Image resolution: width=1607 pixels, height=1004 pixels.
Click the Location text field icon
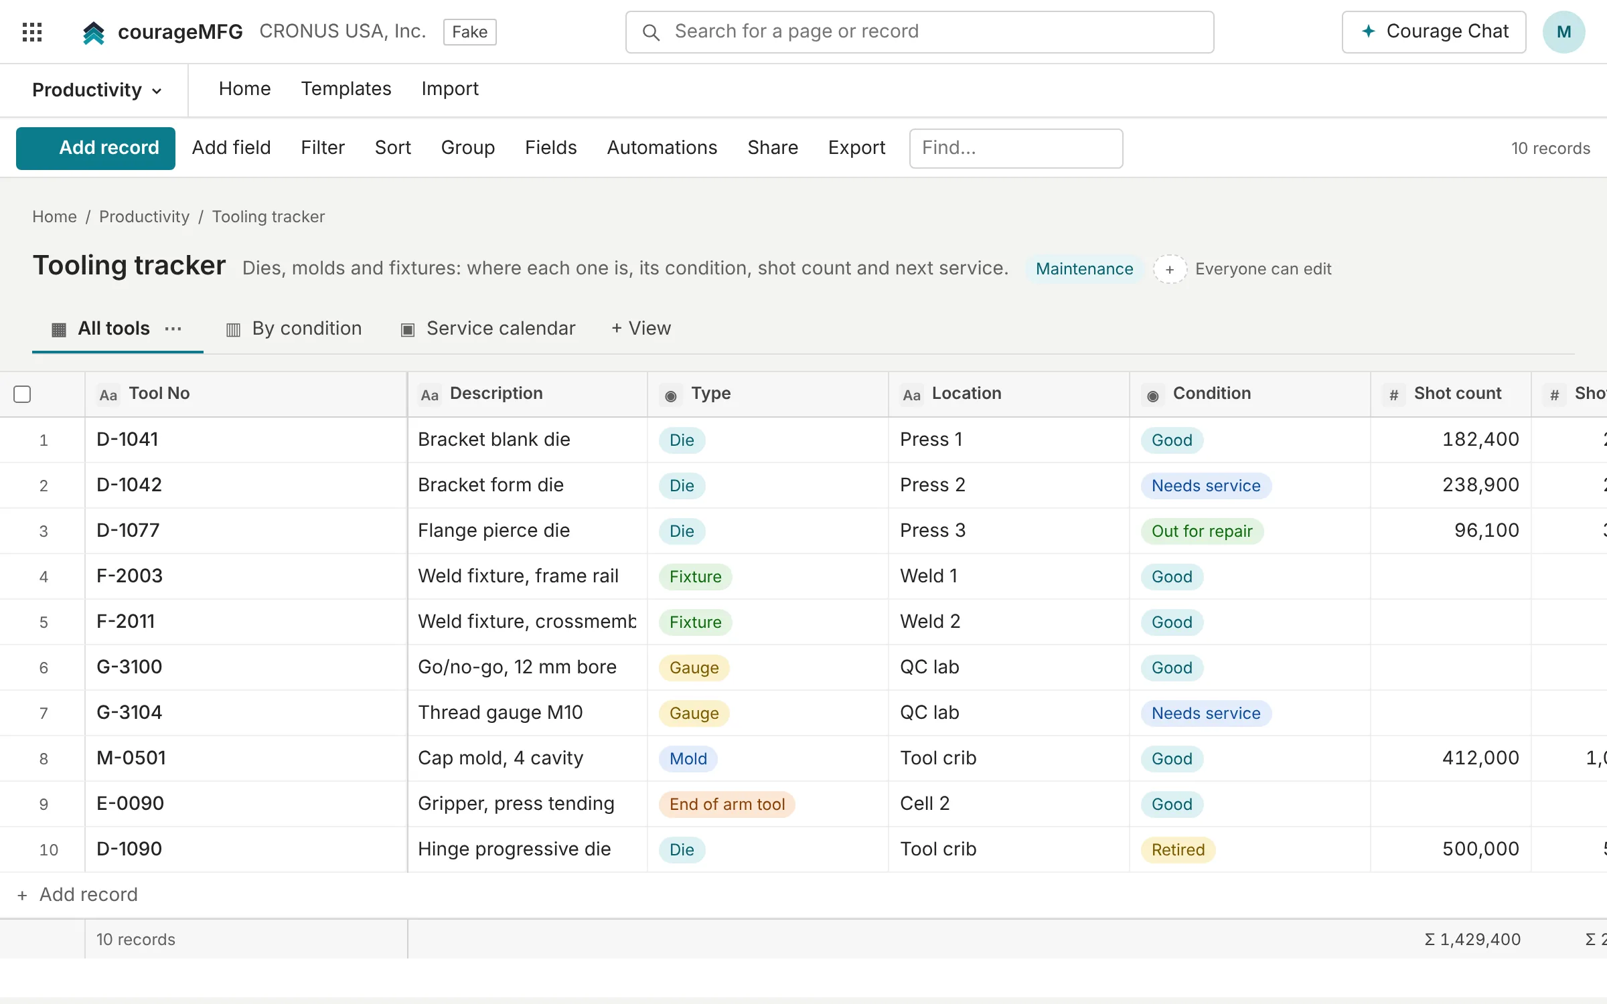click(x=911, y=395)
